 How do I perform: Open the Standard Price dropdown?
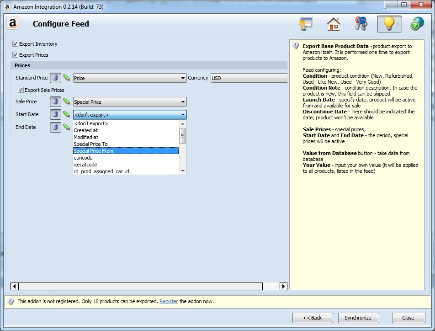[130, 78]
